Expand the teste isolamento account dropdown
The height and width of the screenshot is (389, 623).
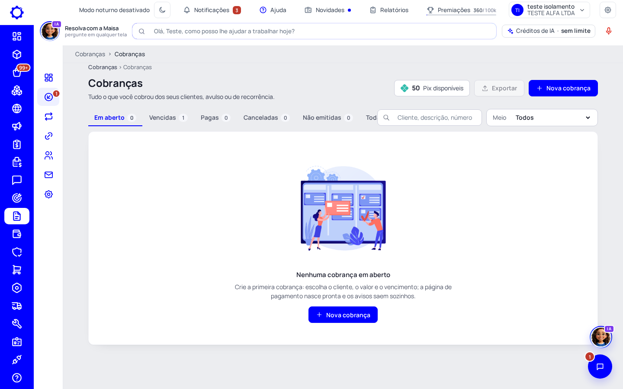549,10
